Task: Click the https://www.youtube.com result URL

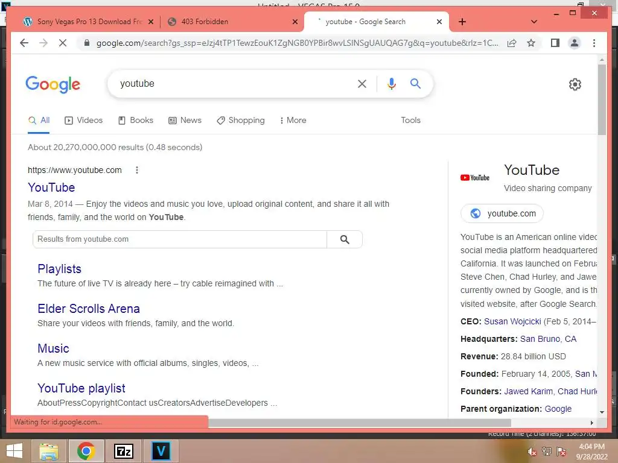Action: 74,170
